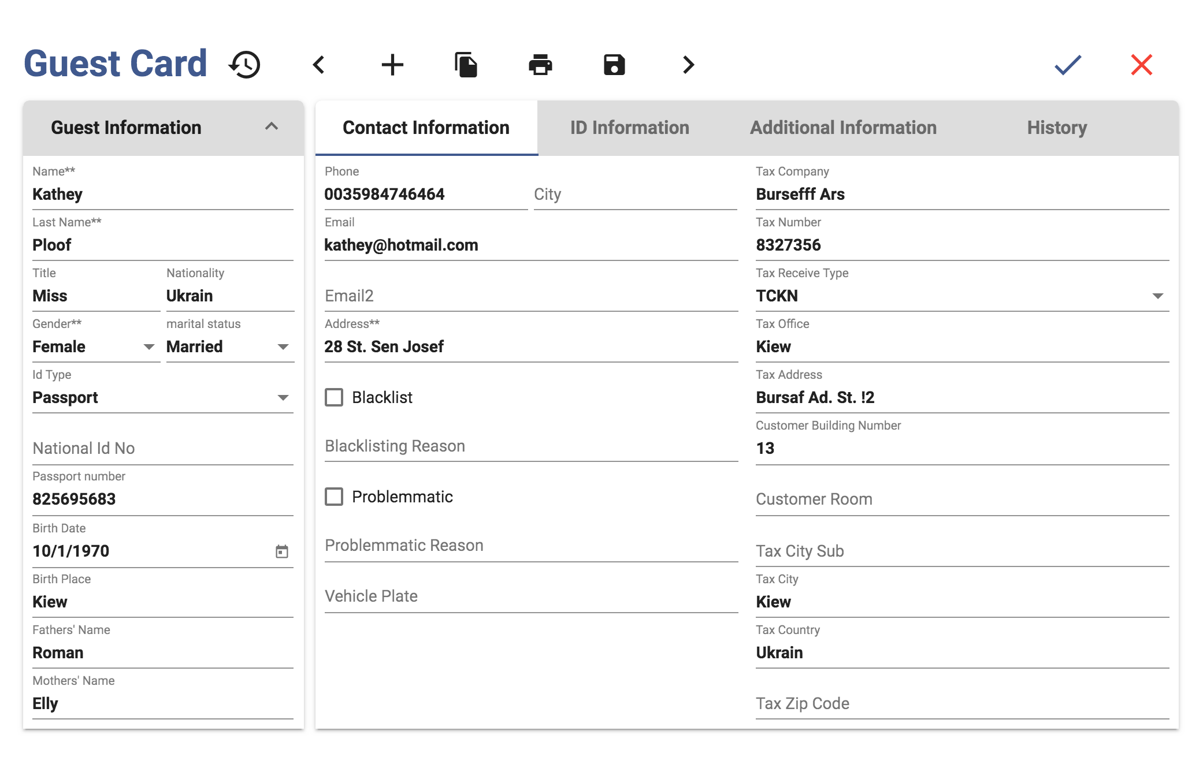Open the Id Type Passport dropdown
This screenshot has width=1203, height=783.
click(x=163, y=397)
